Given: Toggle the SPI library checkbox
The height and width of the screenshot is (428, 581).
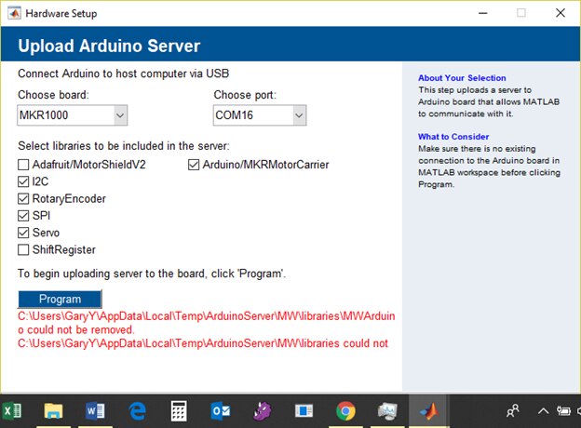Looking at the screenshot, I should coord(23,216).
